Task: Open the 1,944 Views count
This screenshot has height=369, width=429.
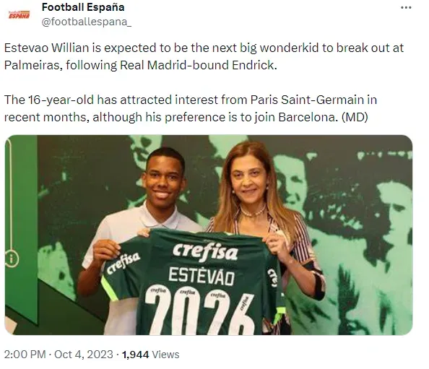Action: [150, 355]
